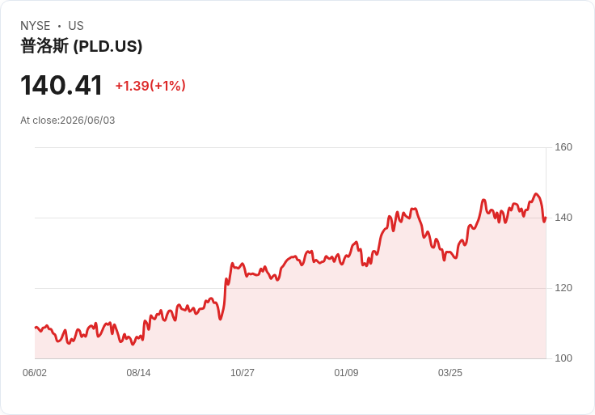This screenshot has width=595, height=415.
Task: Click the 160 price axis label
Action: pos(563,147)
